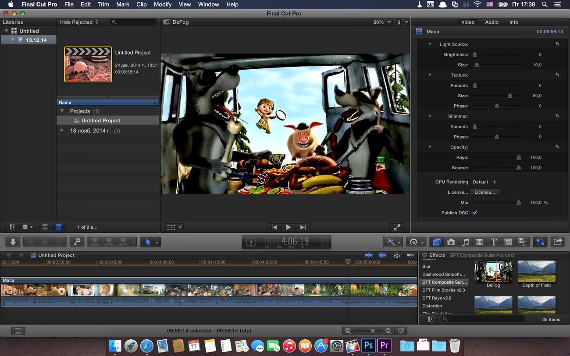Collapse the Projects group
The height and width of the screenshot is (356, 570).
click(x=62, y=111)
